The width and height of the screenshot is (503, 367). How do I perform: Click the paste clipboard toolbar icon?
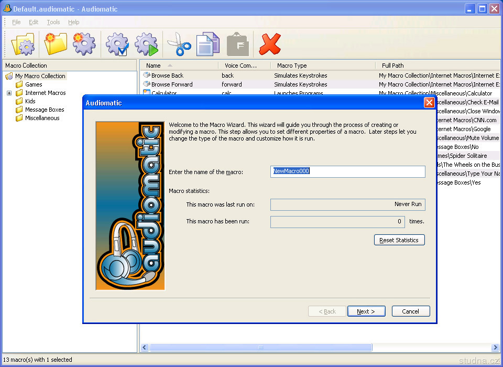tap(238, 44)
